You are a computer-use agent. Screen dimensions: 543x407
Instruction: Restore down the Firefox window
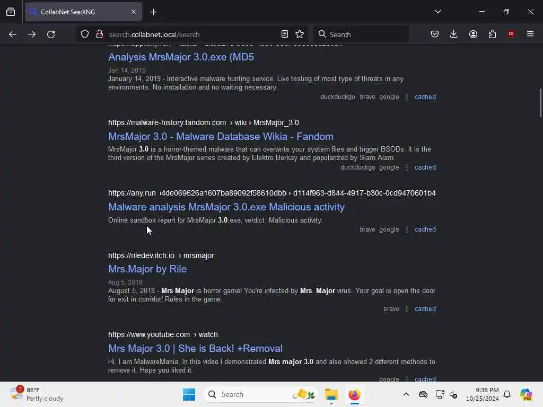point(506,12)
